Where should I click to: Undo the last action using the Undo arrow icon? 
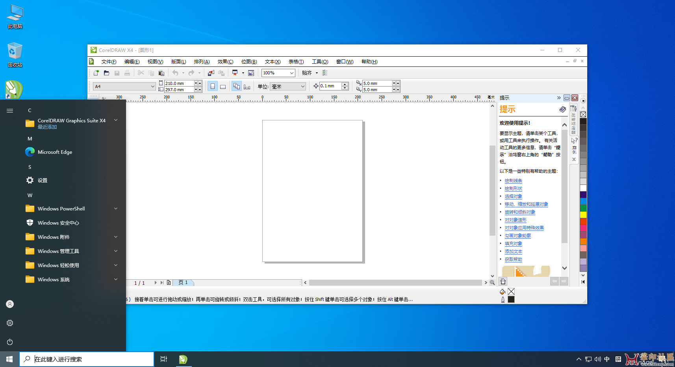176,73
